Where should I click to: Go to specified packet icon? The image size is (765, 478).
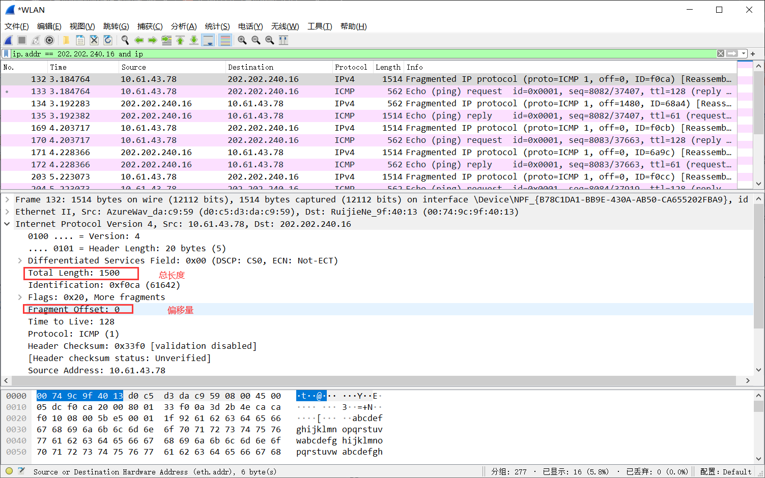tap(166, 40)
